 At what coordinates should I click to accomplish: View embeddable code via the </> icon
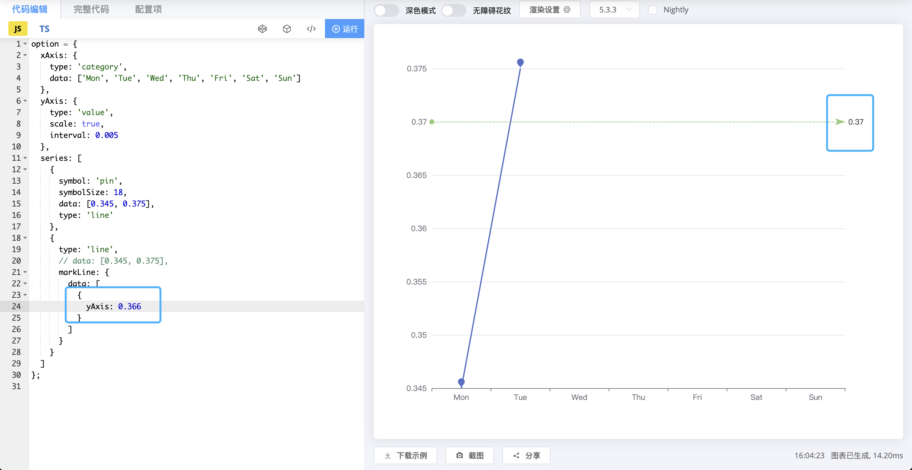(x=311, y=29)
